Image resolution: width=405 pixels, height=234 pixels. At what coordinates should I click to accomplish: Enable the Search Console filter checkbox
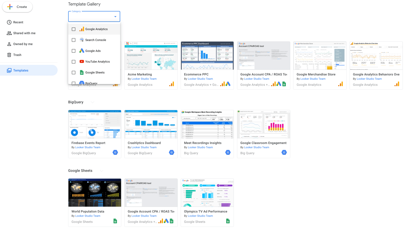(73, 40)
